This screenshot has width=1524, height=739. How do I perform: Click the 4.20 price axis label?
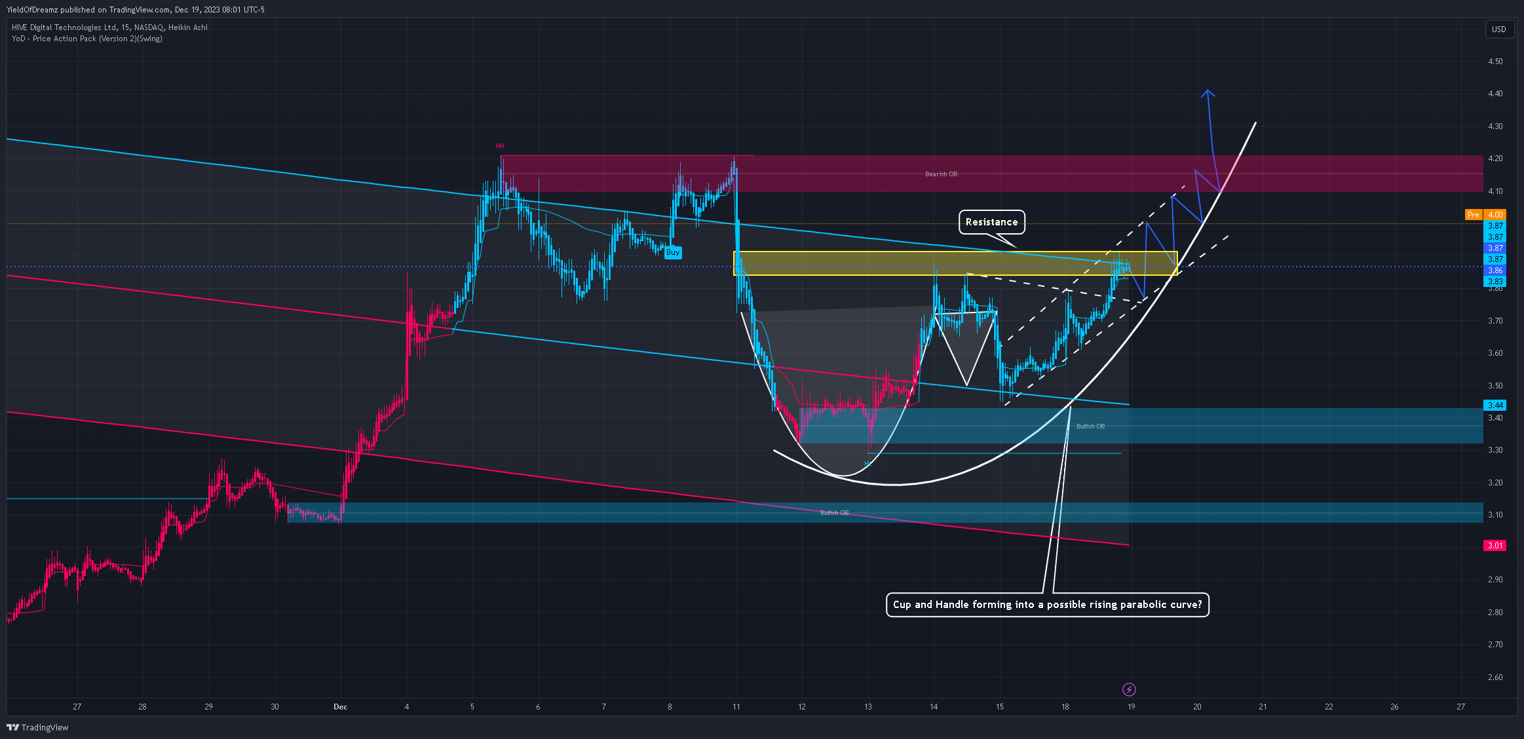(x=1495, y=159)
